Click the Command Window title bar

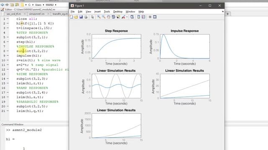coord(34,125)
